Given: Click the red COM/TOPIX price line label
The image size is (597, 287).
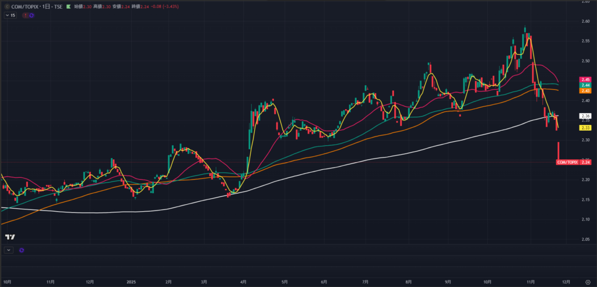Looking at the screenshot, I should 567,162.
